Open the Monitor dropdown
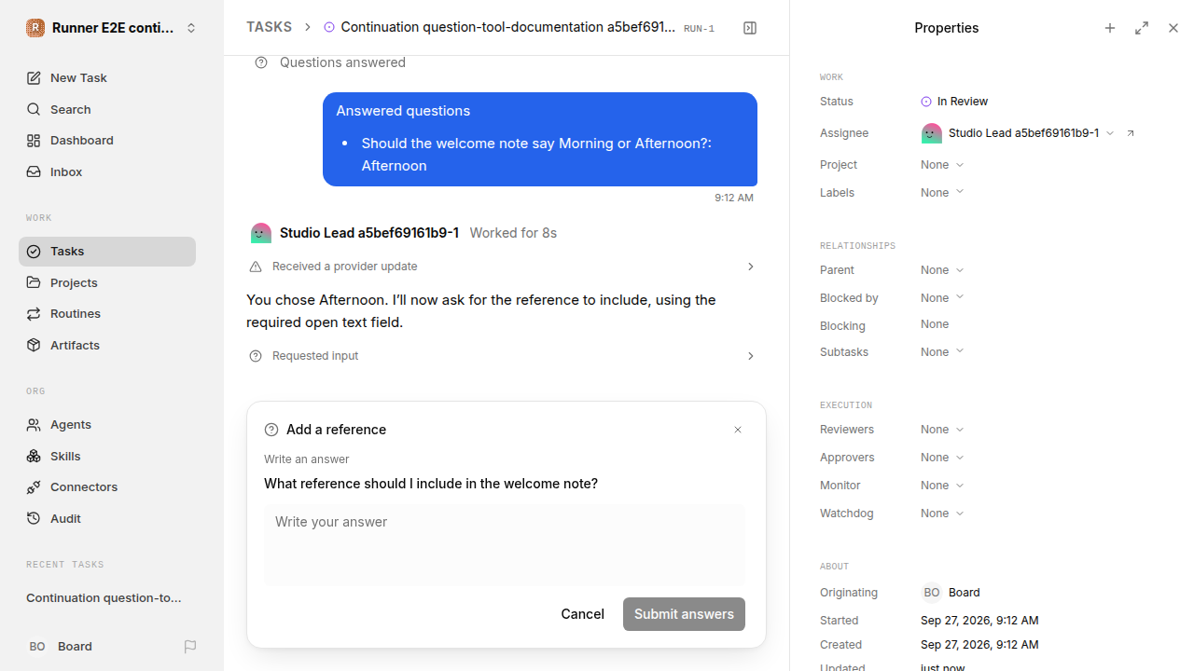Image resolution: width=1194 pixels, height=671 pixels. [942, 486]
